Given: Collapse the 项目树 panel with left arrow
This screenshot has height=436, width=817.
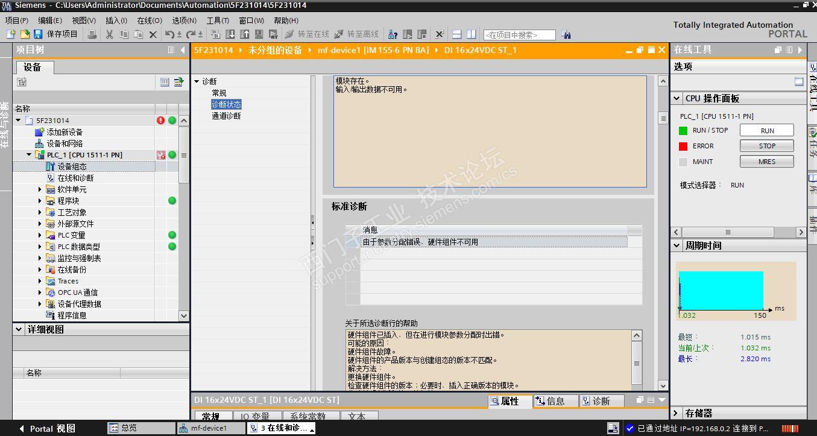Looking at the screenshot, I should 183,50.
